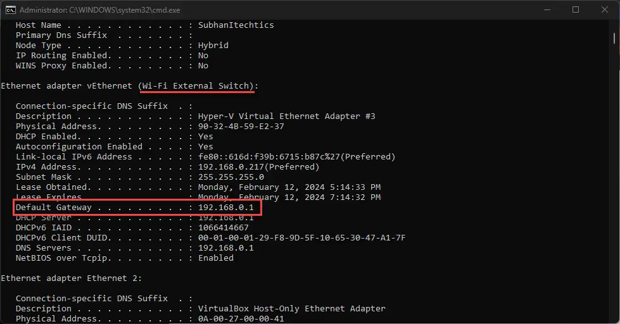Click the Physical Address 90-32-4B-59-E2-37 value
The image size is (620, 324).
(241, 127)
